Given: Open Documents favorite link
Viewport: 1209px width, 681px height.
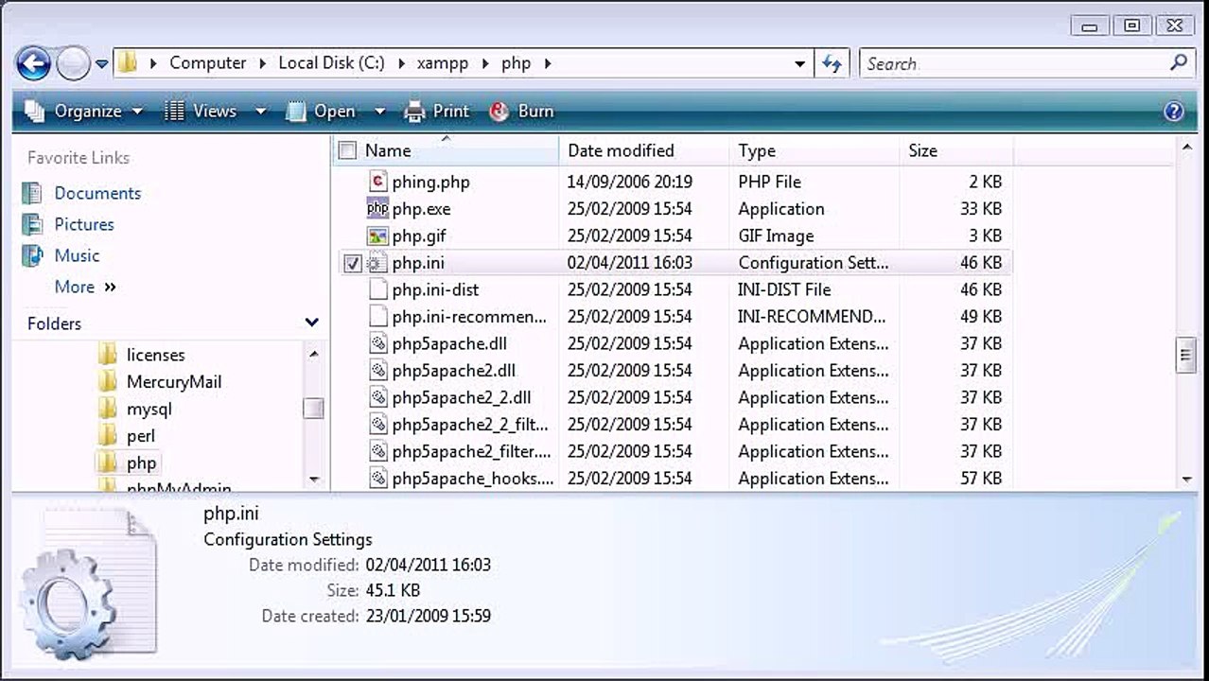Looking at the screenshot, I should point(97,193).
